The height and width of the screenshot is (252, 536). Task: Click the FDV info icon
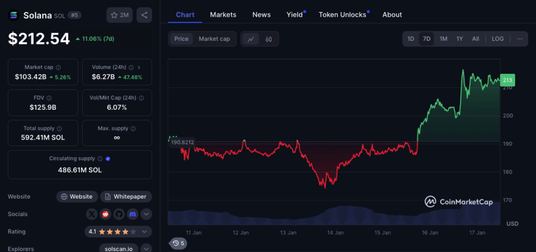(x=49, y=98)
